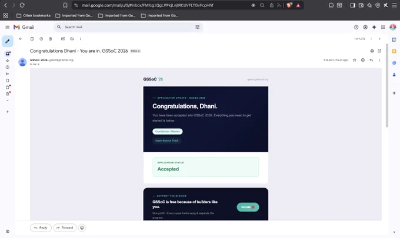Open email in a new window
Viewport: 400px width, 238px height.
pos(379,51)
